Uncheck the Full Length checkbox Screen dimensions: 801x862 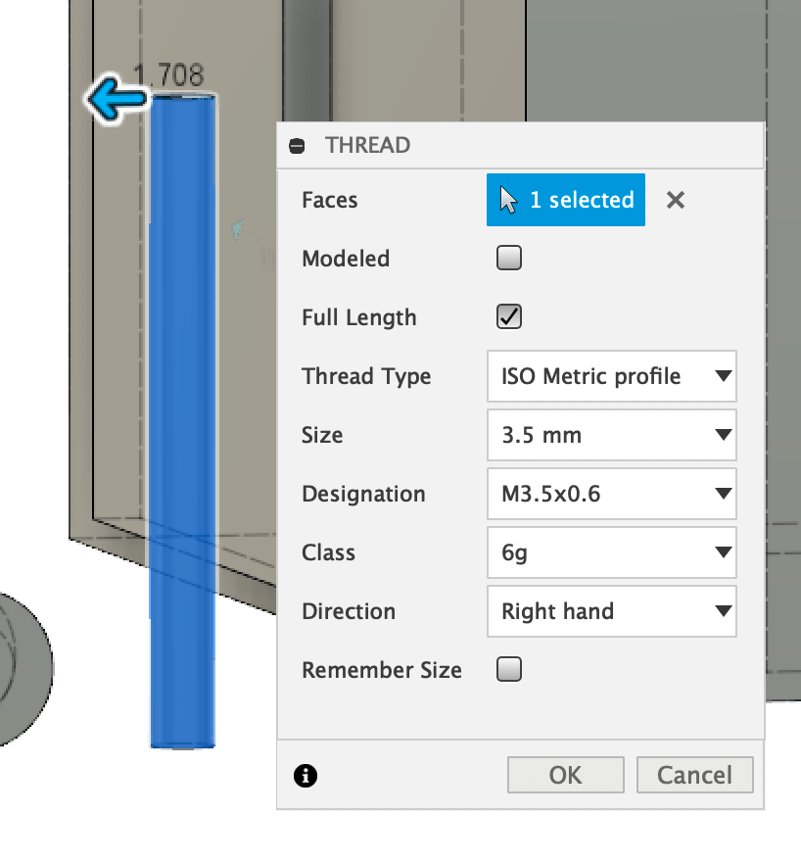[x=509, y=317]
